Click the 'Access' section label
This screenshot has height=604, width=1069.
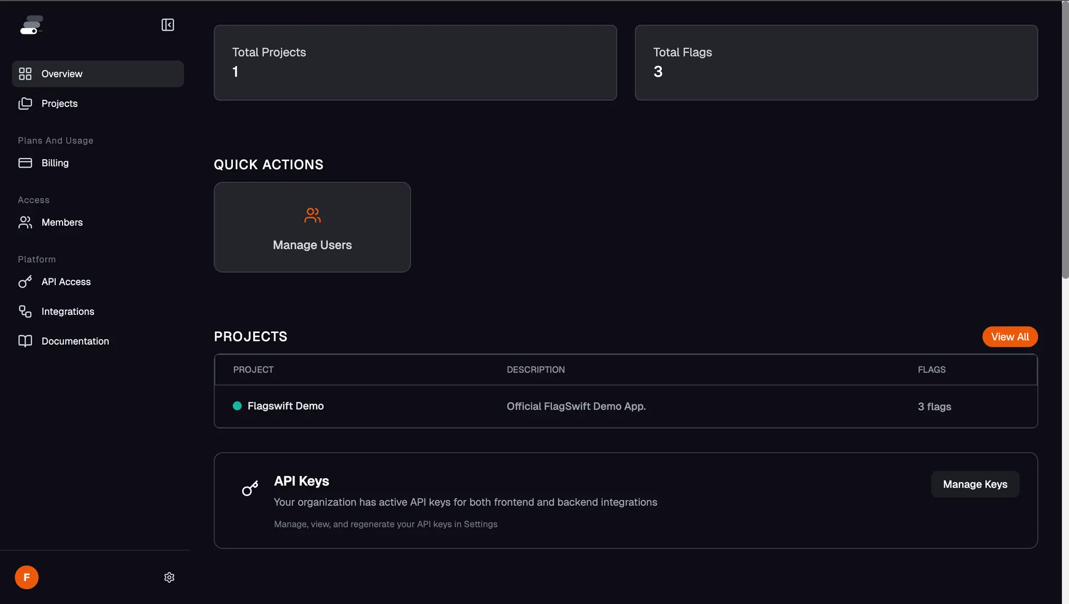(x=33, y=200)
